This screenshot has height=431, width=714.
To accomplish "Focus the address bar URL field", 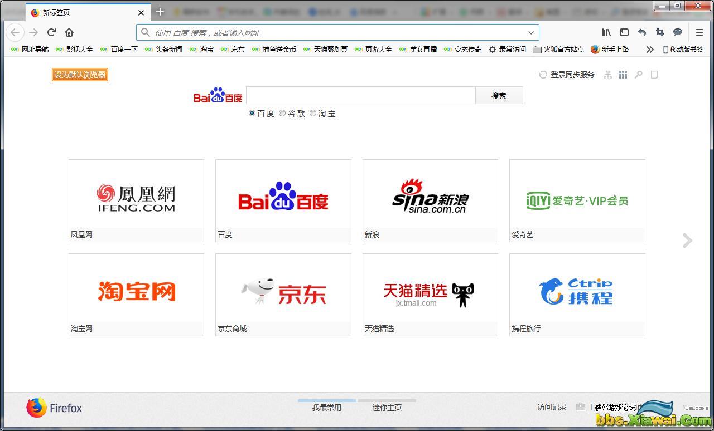I will click(338, 32).
